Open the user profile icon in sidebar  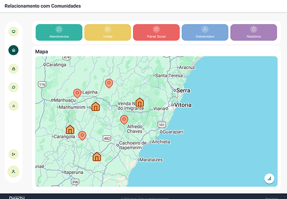click(x=14, y=172)
